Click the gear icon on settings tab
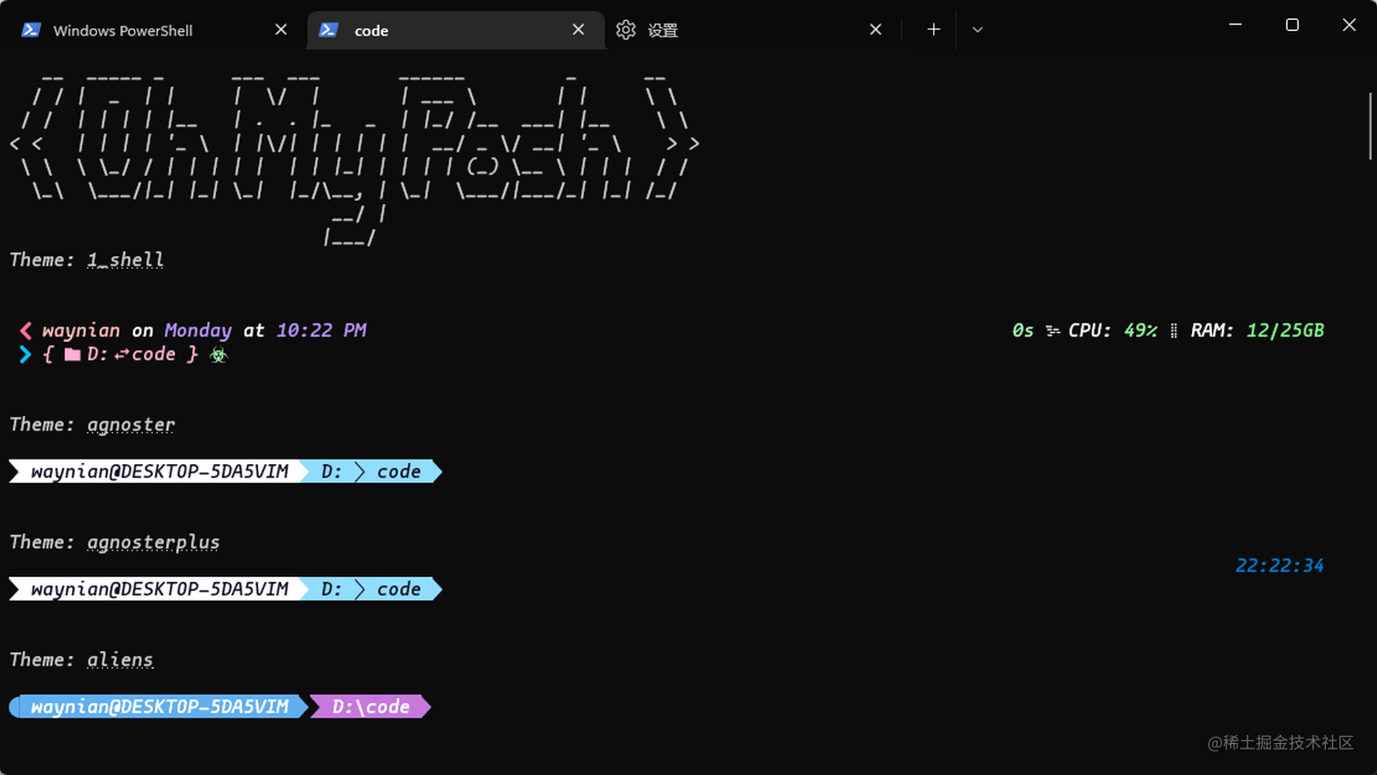Screen dimensions: 1377x775 coord(626,30)
